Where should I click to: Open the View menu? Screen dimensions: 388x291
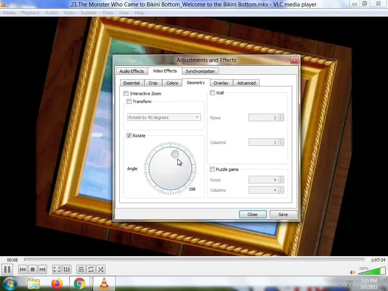[124, 13]
